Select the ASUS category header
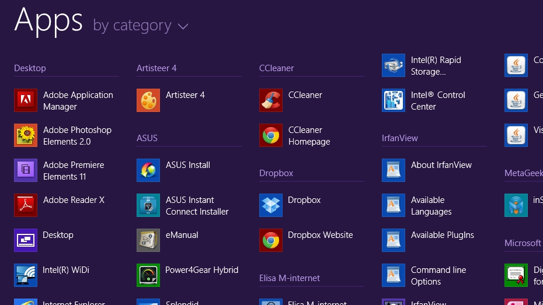This screenshot has height=305, width=543. tap(147, 138)
